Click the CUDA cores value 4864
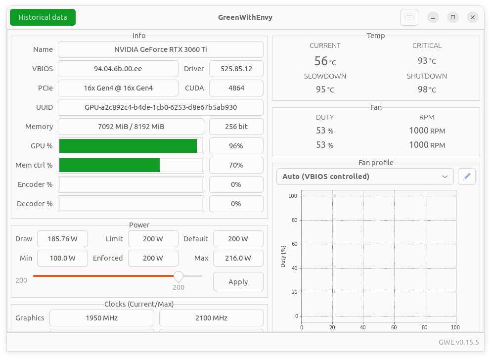This screenshot has height=359, width=491. (x=236, y=88)
